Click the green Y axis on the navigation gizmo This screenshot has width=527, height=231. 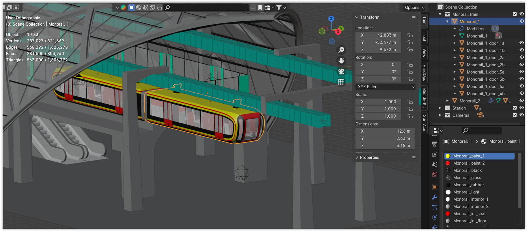341,28
